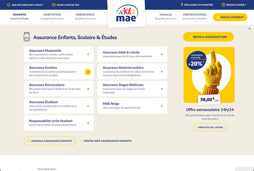Viewport: 254px width, 171px height.
Task: Click 'Une carte pour les sports d'hiver' text
Action: (x=122, y=108)
